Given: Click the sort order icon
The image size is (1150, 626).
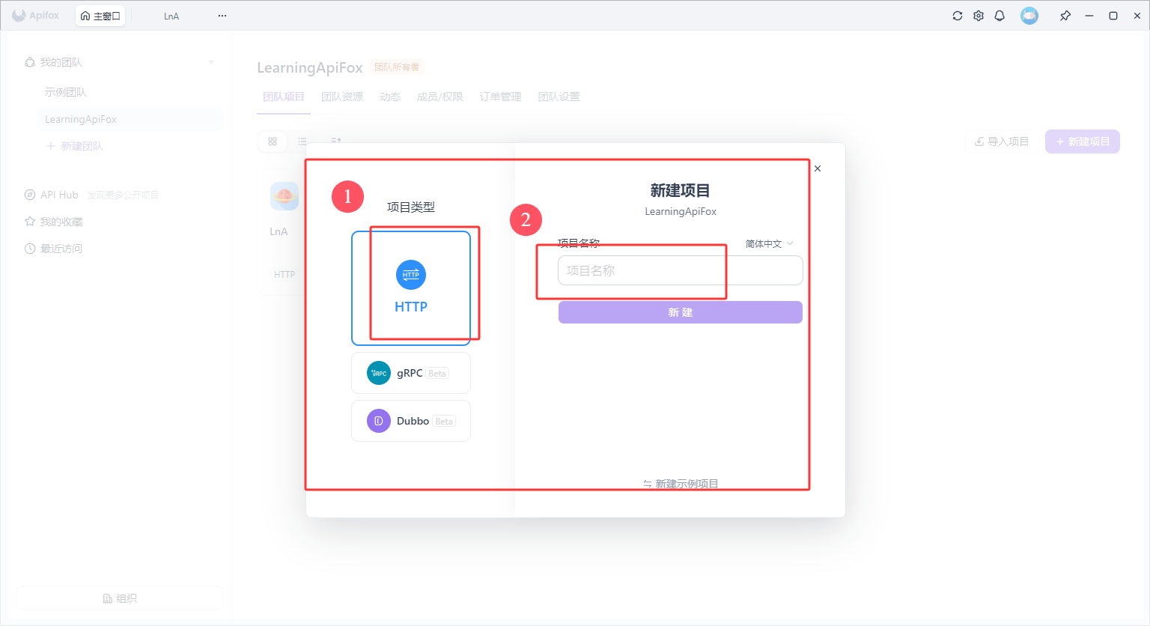Looking at the screenshot, I should (x=336, y=140).
